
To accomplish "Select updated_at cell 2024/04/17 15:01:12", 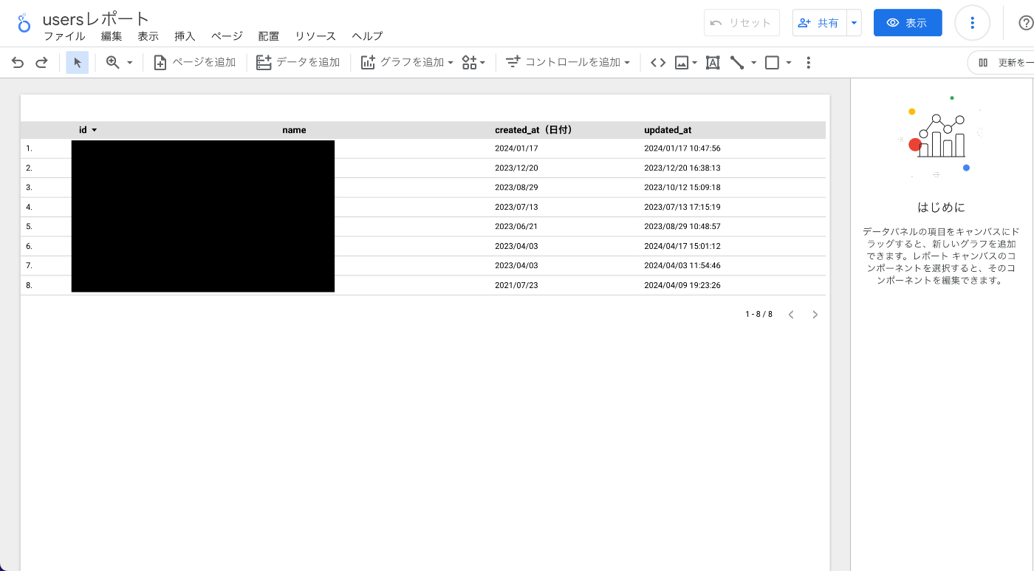I will pyautogui.click(x=682, y=246).
